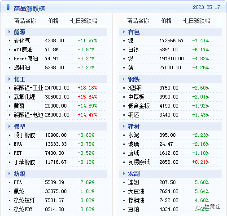
Task: Select the 连翘 commodity name
Action: point(134,182)
